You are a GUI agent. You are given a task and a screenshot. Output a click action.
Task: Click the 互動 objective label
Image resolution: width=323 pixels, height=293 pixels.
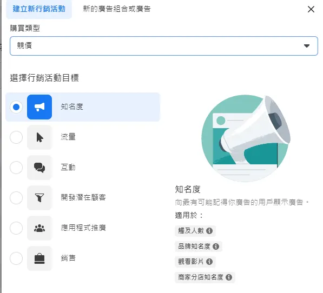pyautogui.click(x=68, y=167)
